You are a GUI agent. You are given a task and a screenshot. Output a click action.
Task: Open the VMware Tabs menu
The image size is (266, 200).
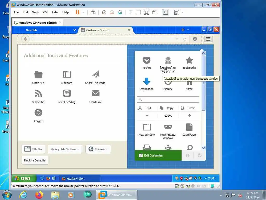[55, 12]
